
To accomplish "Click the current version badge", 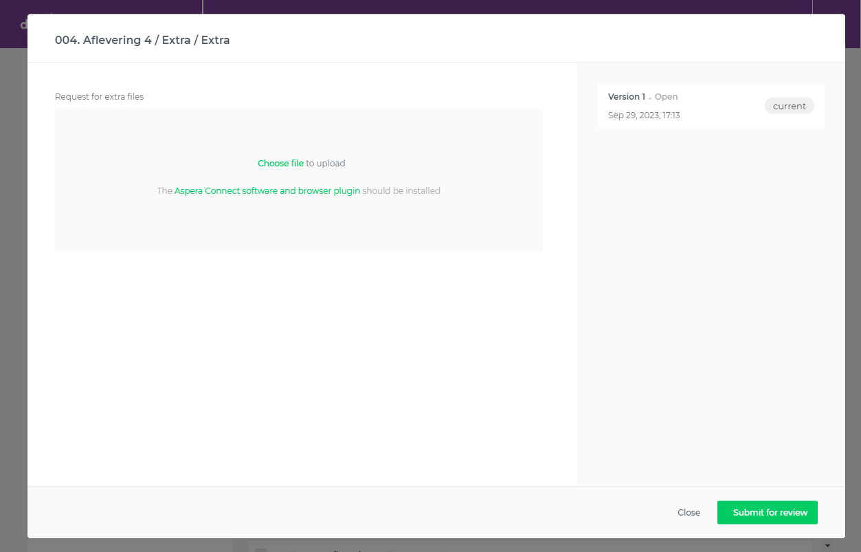I will click(790, 106).
